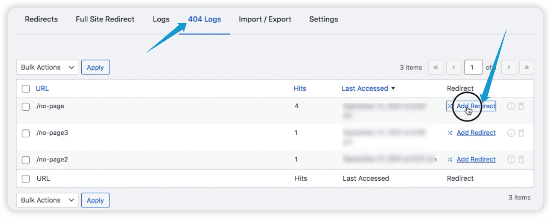Click the footer Redirect column label
Screen dimensions: 551x218
pyautogui.click(x=460, y=178)
